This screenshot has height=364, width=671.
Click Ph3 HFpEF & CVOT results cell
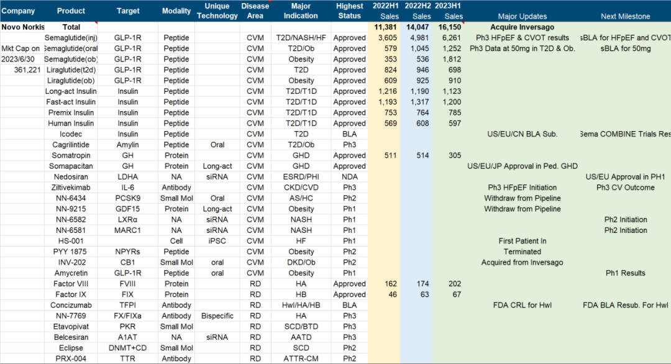coord(522,38)
